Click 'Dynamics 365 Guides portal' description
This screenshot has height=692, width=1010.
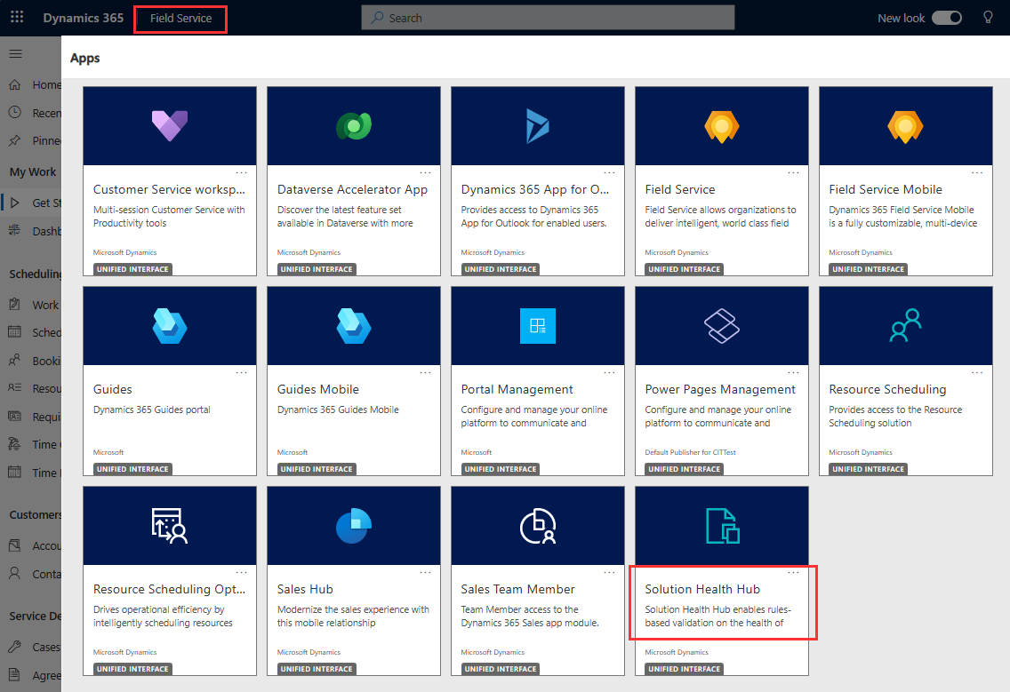click(x=151, y=410)
